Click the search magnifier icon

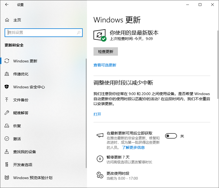[79, 33]
